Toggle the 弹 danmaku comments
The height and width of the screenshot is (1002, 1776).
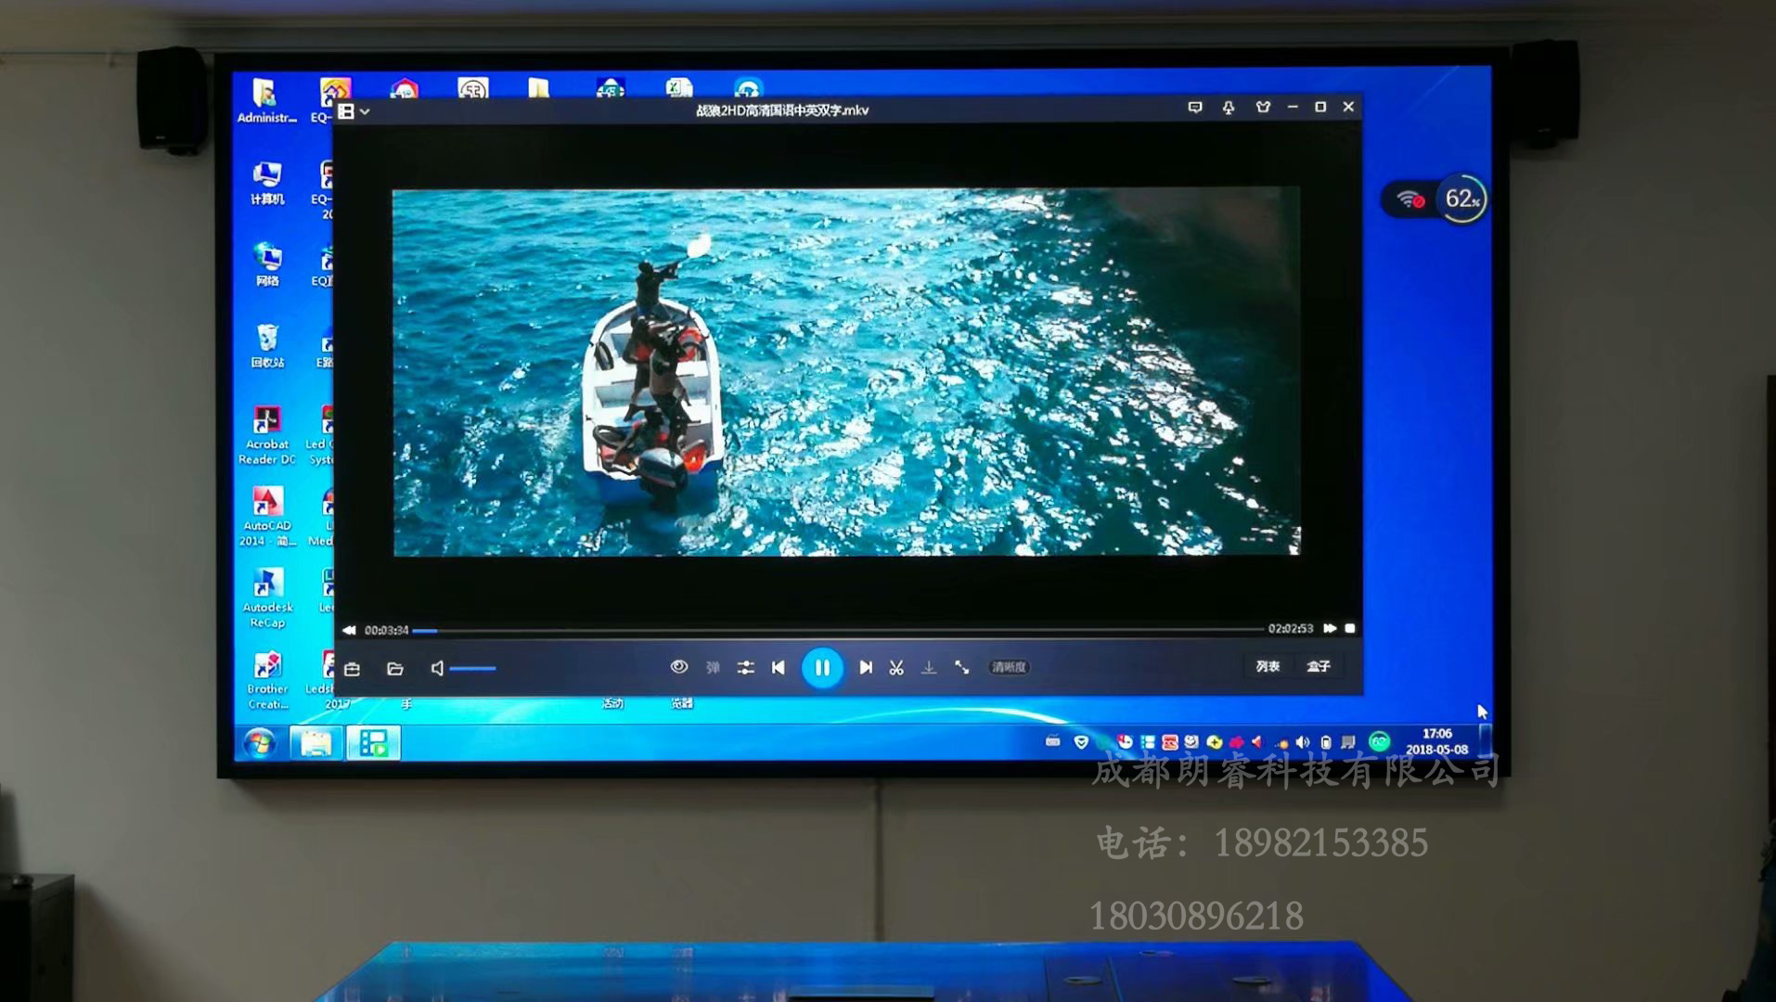coord(713,668)
